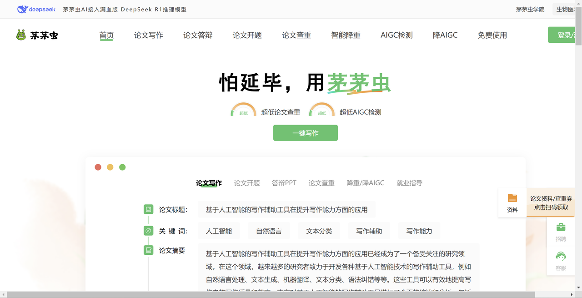Open the 资料 folder icon
The height and width of the screenshot is (298, 582).
(512, 198)
